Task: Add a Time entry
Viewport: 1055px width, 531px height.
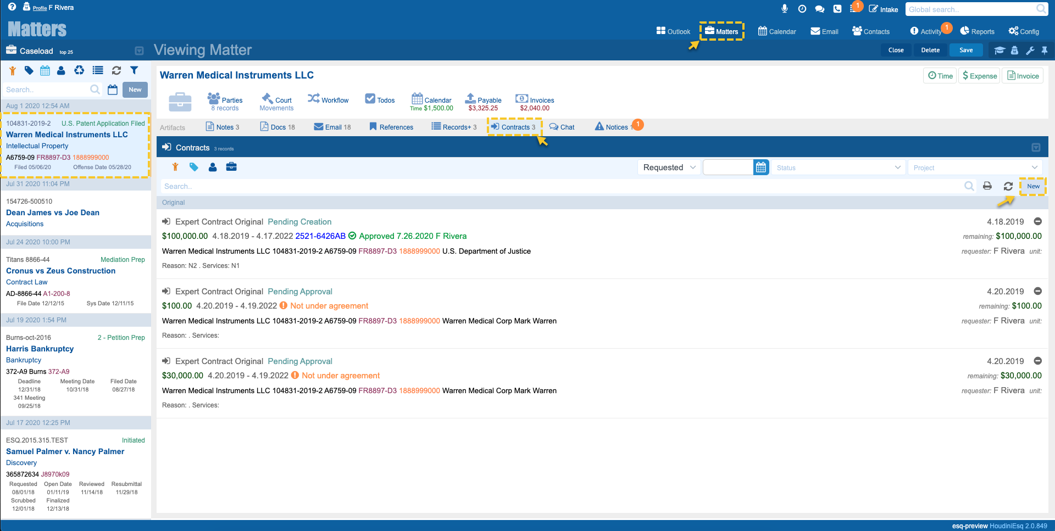Action: click(x=940, y=76)
